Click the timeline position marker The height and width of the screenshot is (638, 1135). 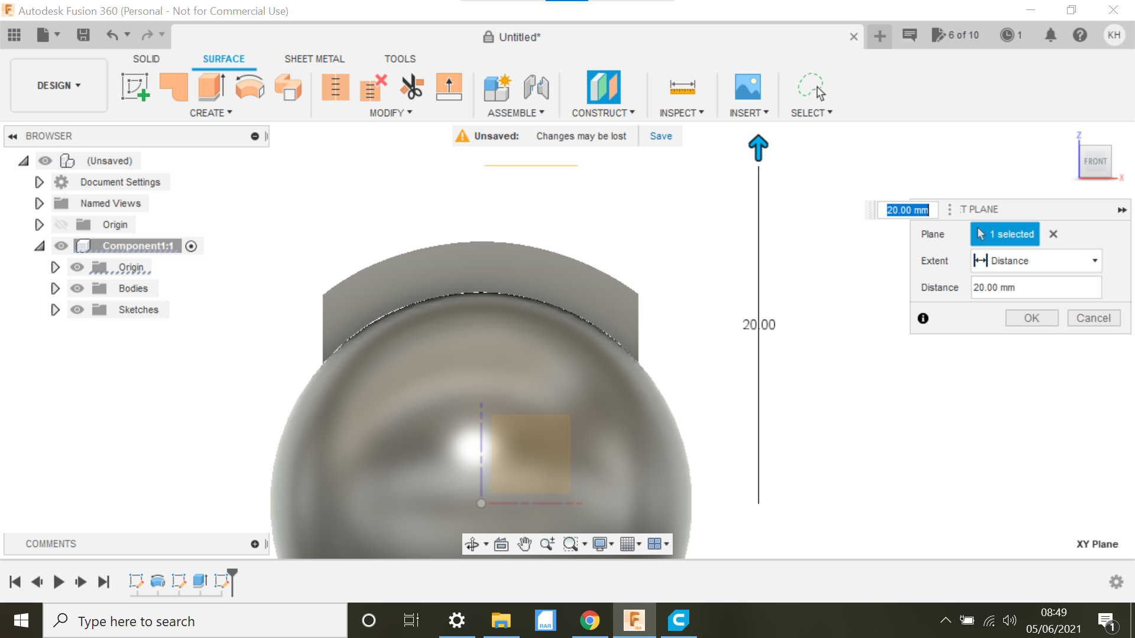pyautogui.click(x=232, y=582)
